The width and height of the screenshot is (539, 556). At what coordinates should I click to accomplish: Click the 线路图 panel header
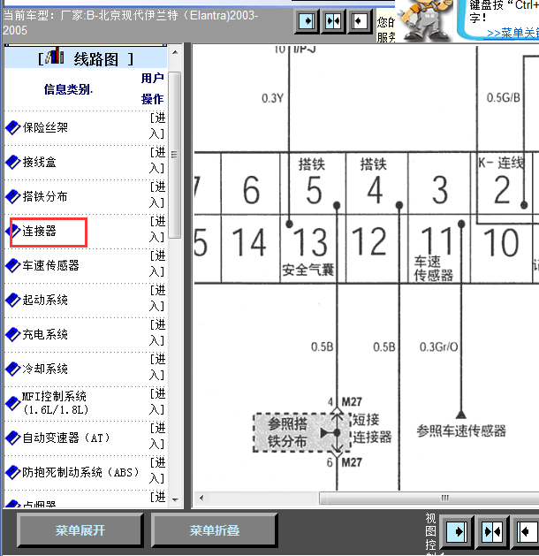click(86, 57)
